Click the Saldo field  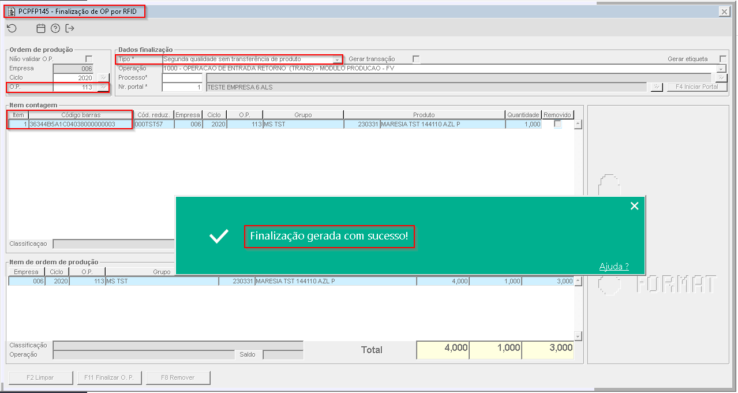tap(283, 354)
